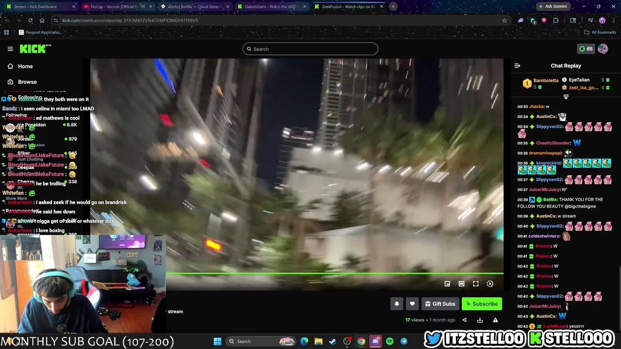The image size is (621, 349).
Task: Reload the page
Action: point(30,20)
